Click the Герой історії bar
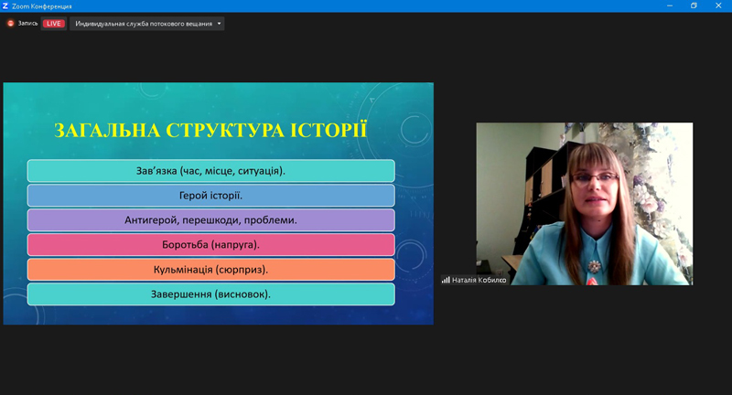The height and width of the screenshot is (395, 732). pos(211,196)
